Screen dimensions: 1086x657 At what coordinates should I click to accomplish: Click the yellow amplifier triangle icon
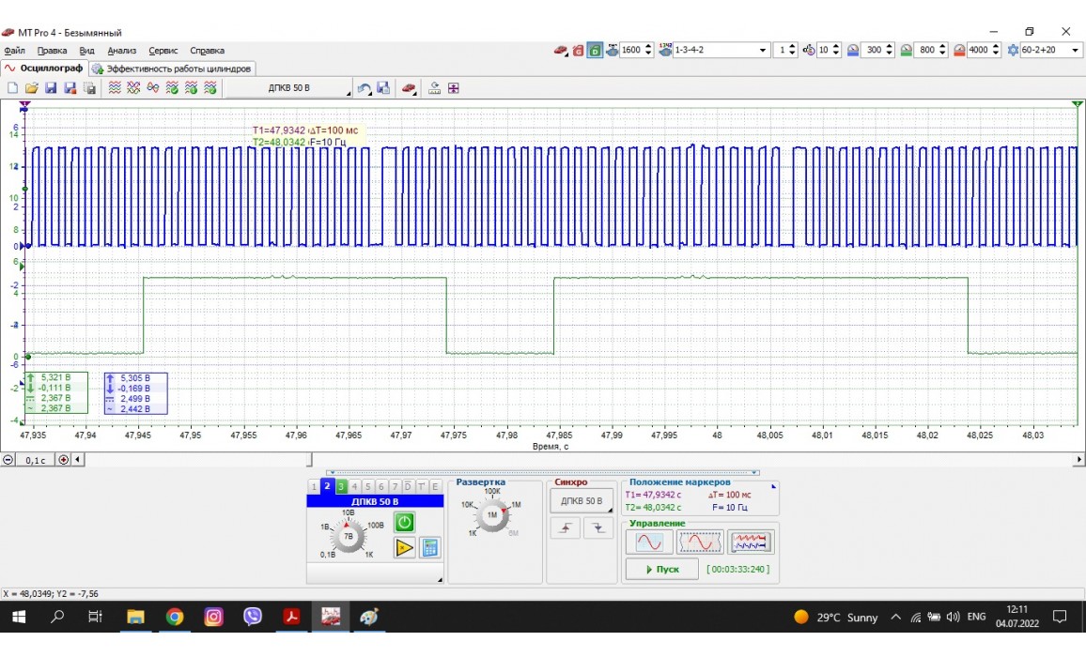point(404,547)
